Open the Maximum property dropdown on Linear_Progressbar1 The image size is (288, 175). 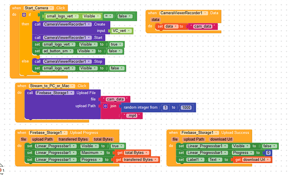click(x=92, y=153)
